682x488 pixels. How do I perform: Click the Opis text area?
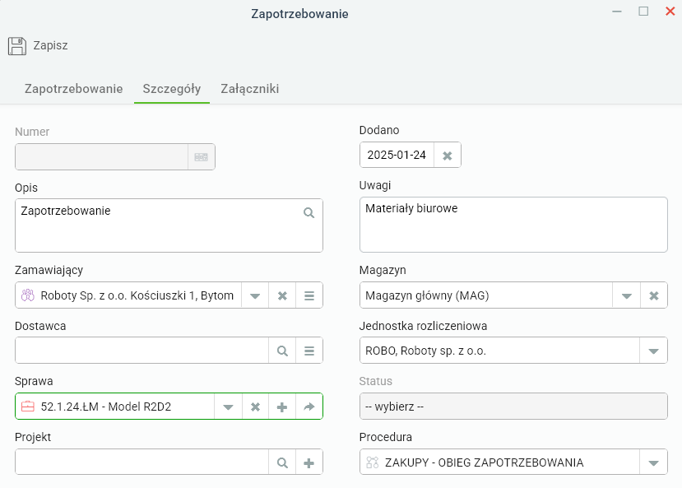tap(169, 225)
